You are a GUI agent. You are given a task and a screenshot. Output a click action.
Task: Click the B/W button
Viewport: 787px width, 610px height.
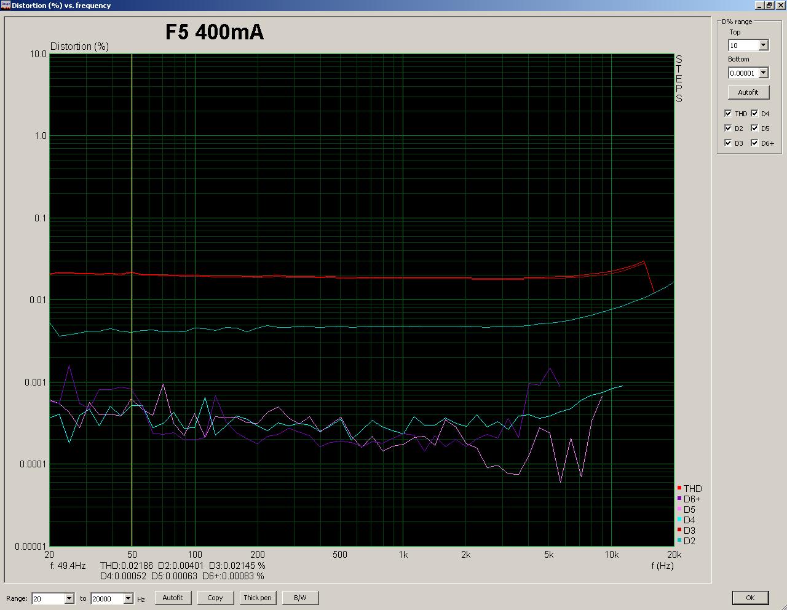point(300,598)
